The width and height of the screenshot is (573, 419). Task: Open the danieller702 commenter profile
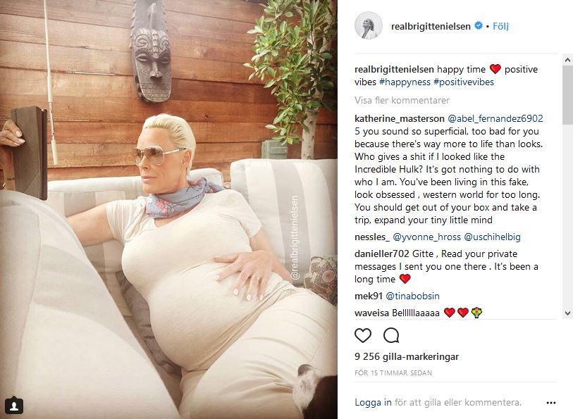pyautogui.click(x=381, y=254)
